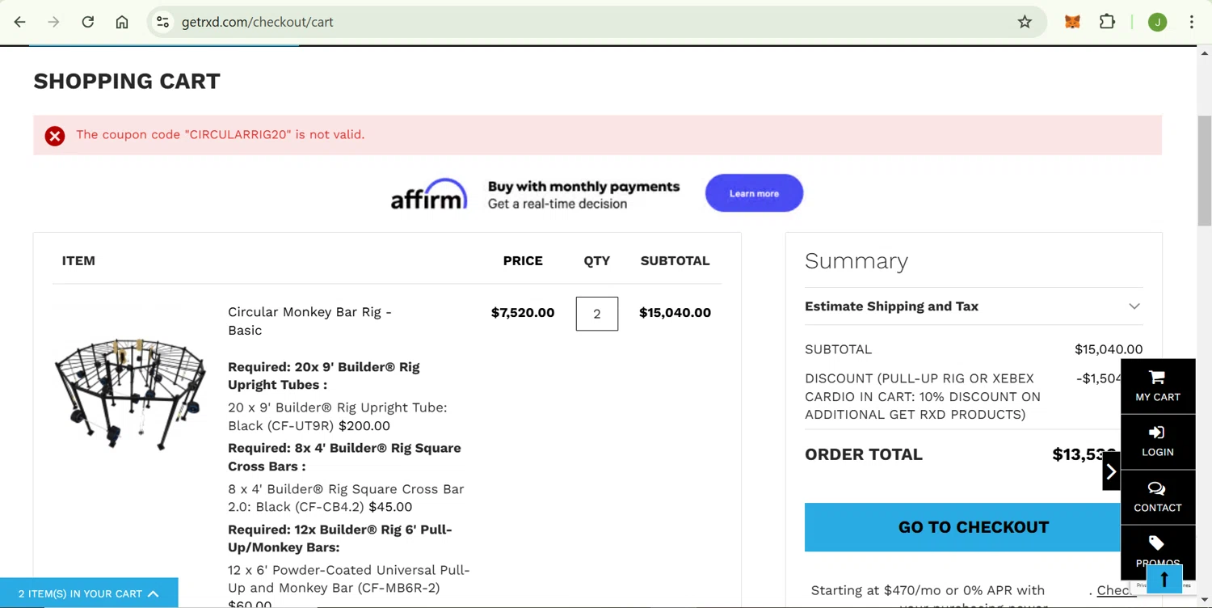The width and height of the screenshot is (1212, 608).
Task: Click Go To Checkout button
Action: (962, 527)
